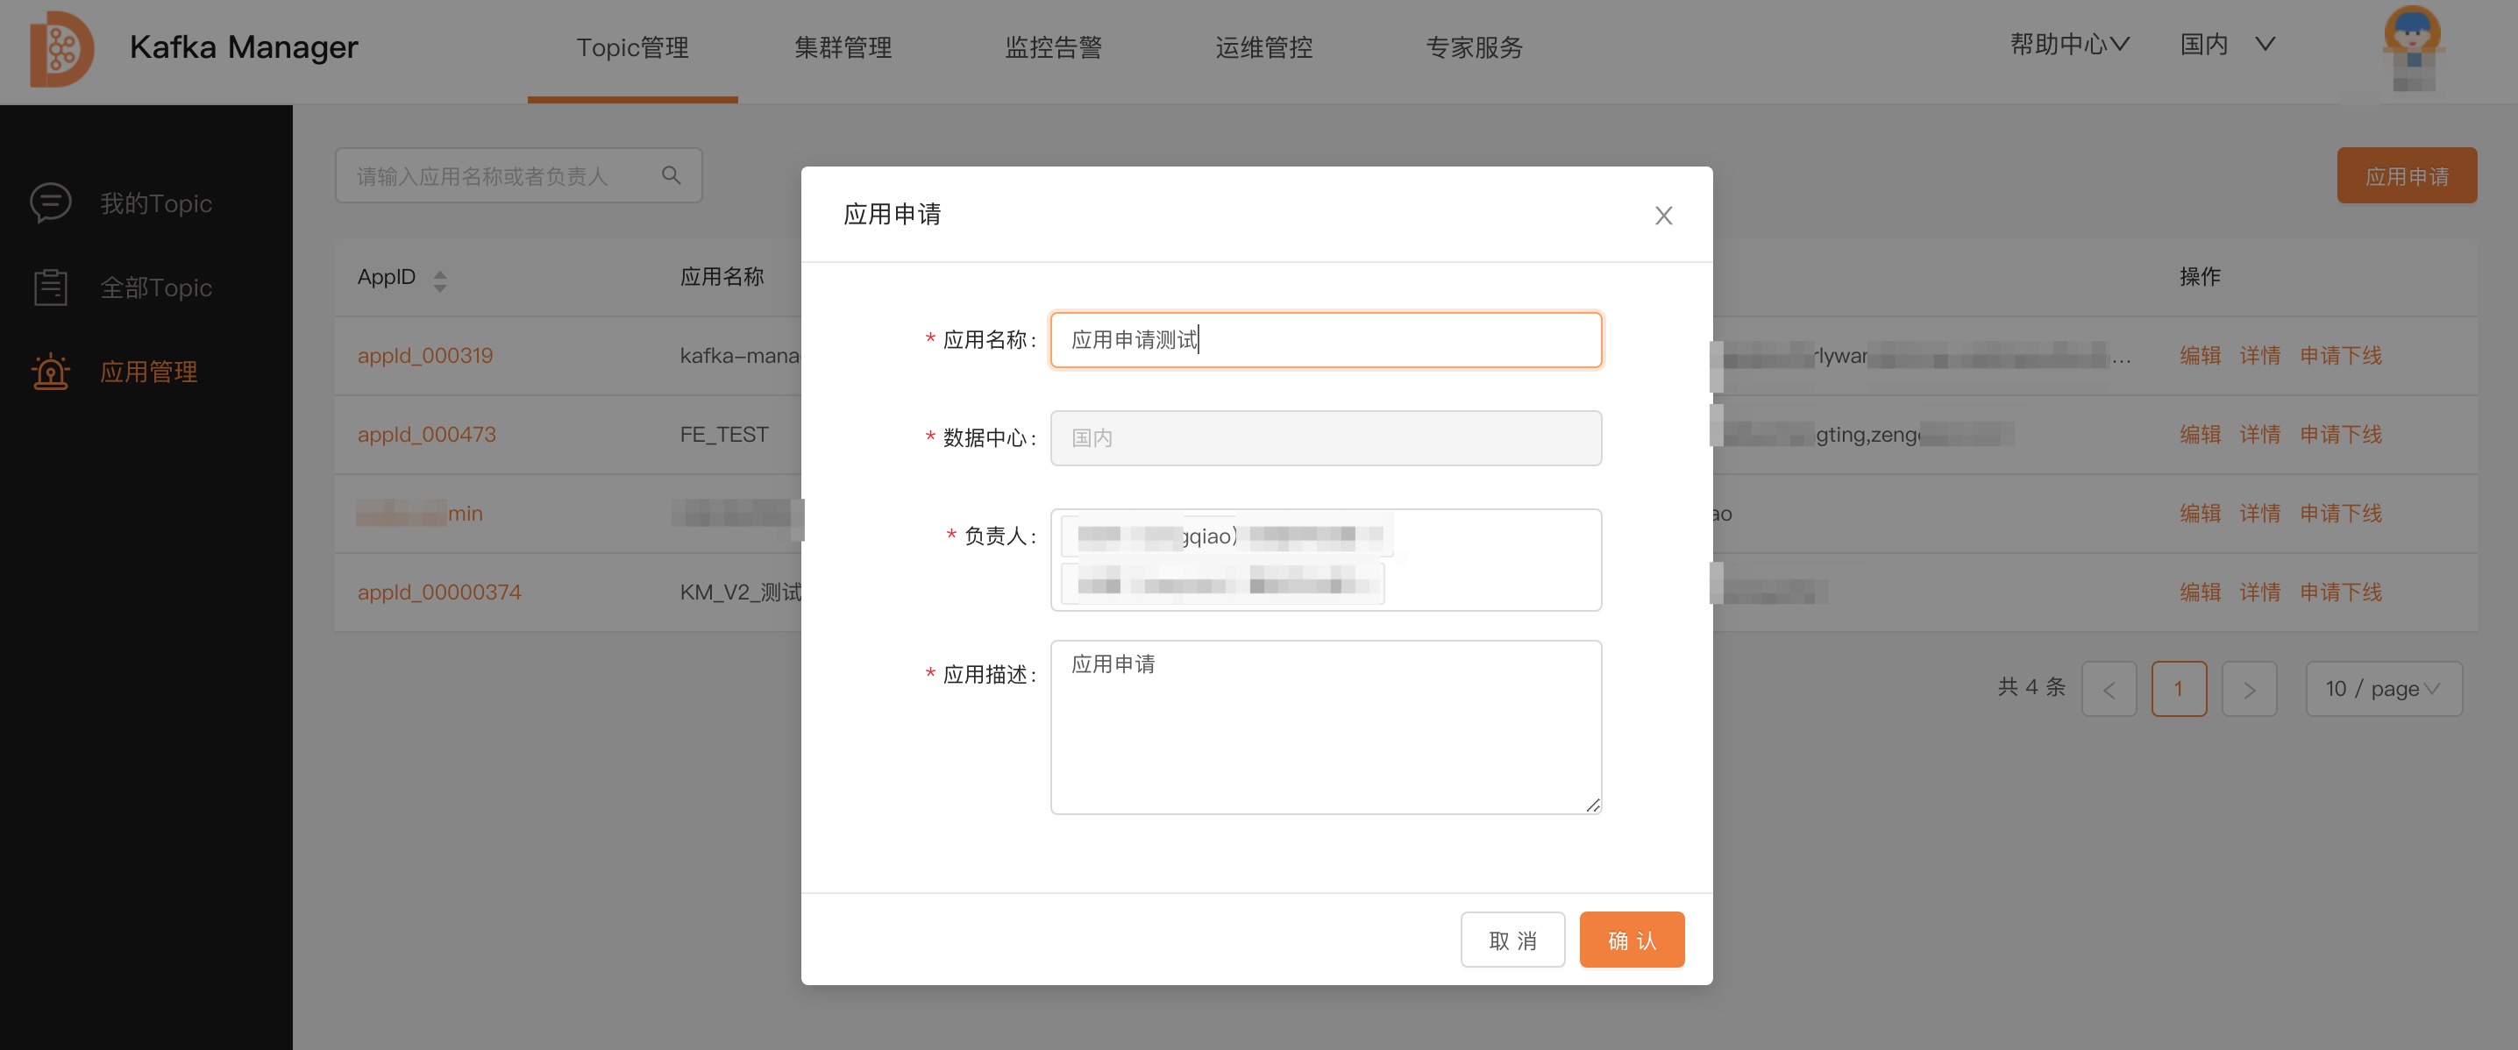The image size is (2518, 1050).
Task: Switch to the 集群管理 tab
Action: click(843, 46)
